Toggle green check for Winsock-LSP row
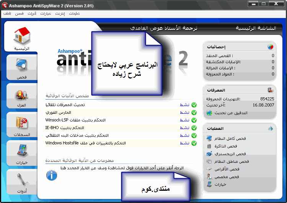The image size is (287, 203). tap(194, 120)
